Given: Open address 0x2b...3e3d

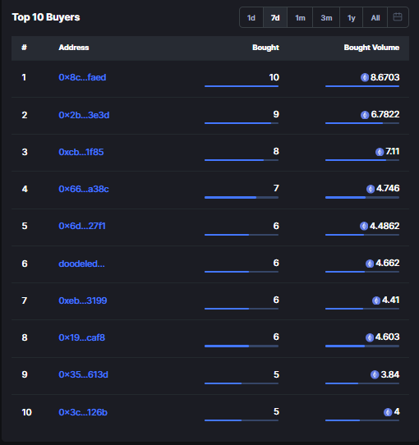Looking at the screenshot, I should tap(84, 115).
